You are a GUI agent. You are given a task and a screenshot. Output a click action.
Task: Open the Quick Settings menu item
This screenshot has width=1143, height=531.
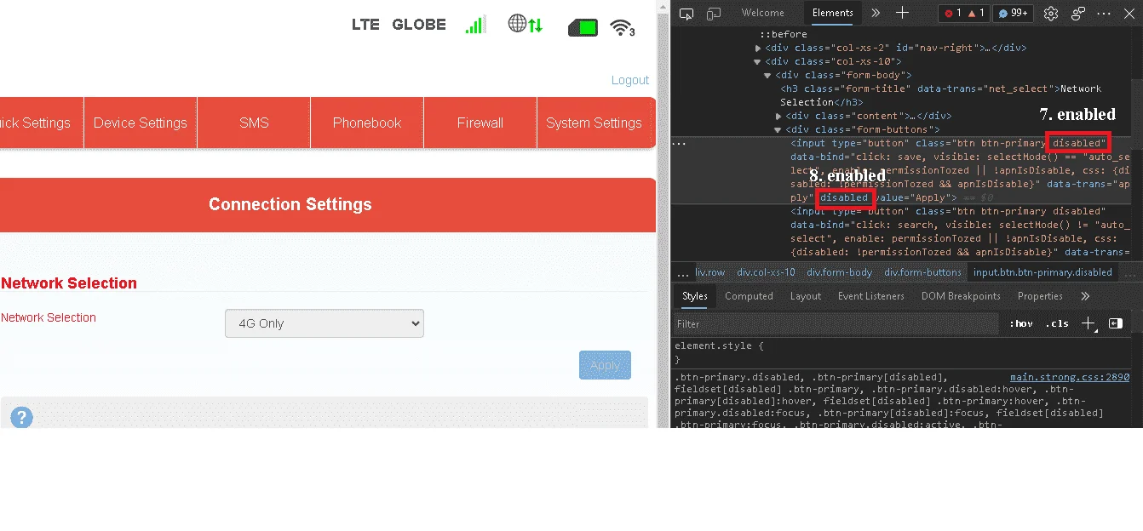click(42, 123)
